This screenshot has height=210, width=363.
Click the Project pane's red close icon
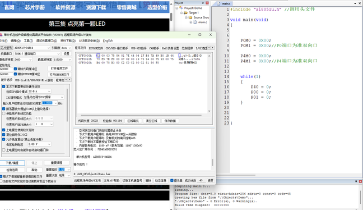(207, 3)
